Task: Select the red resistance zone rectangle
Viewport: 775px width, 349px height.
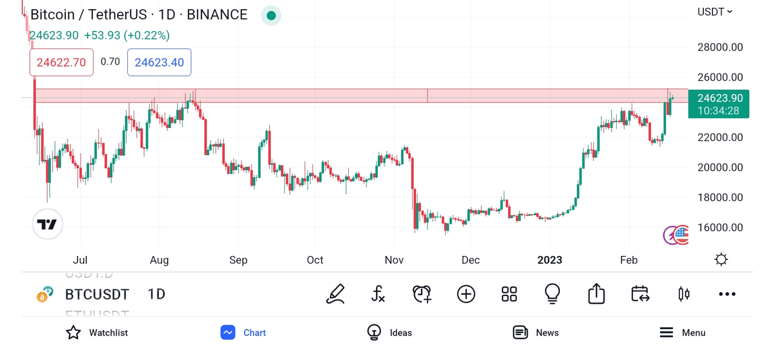Action: click(323, 96)
